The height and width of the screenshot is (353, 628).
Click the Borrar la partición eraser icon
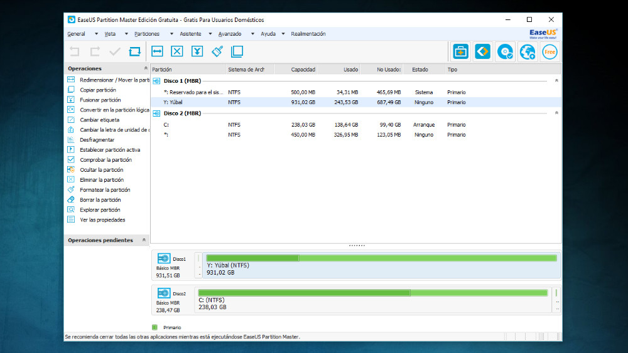(71, 199)
